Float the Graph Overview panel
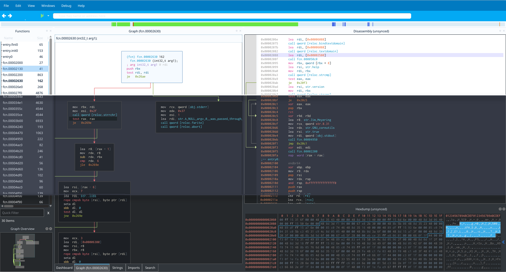The height and width of the screenshot is (272, 506). click(47, 229)
